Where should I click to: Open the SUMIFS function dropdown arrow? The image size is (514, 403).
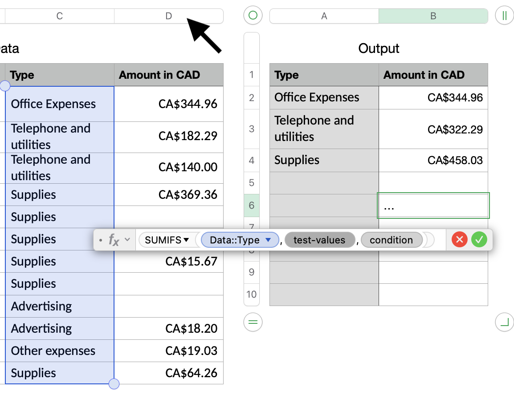click(186, 240)
